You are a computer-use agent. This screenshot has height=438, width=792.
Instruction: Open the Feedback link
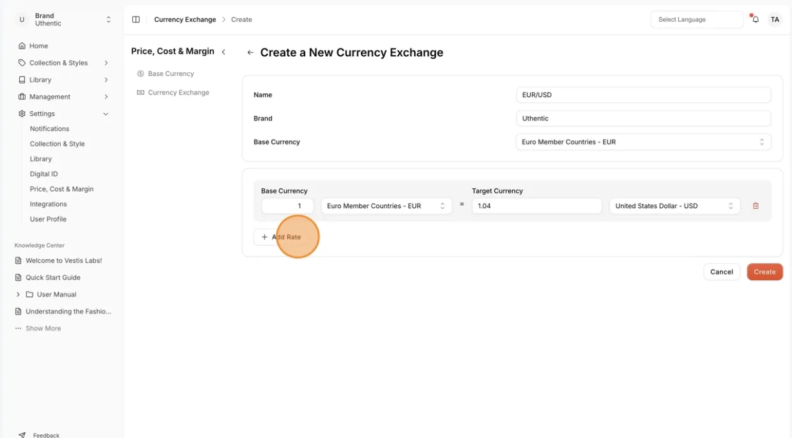click(x=46, y=435)
